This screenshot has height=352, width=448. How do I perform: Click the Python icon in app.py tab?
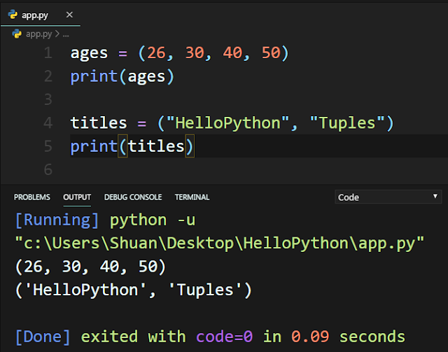[13, 14]
